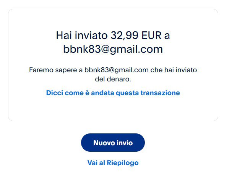Select the bbnk83@gmail.com address in the heading

tap(113, 49)
